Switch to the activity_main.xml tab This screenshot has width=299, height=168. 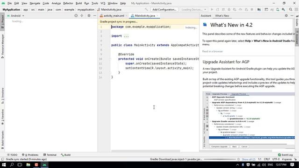click(x=114, y=16)
